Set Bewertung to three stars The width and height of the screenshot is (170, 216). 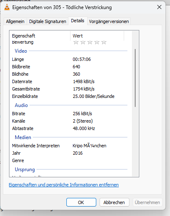tap(90, 42)
